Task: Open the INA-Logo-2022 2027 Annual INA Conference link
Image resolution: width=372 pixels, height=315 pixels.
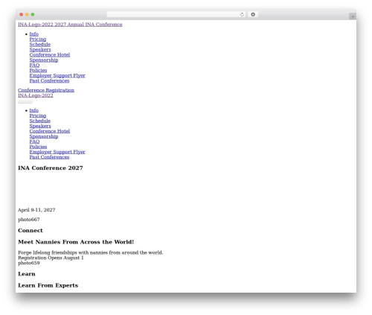Action: pos(70,25)
